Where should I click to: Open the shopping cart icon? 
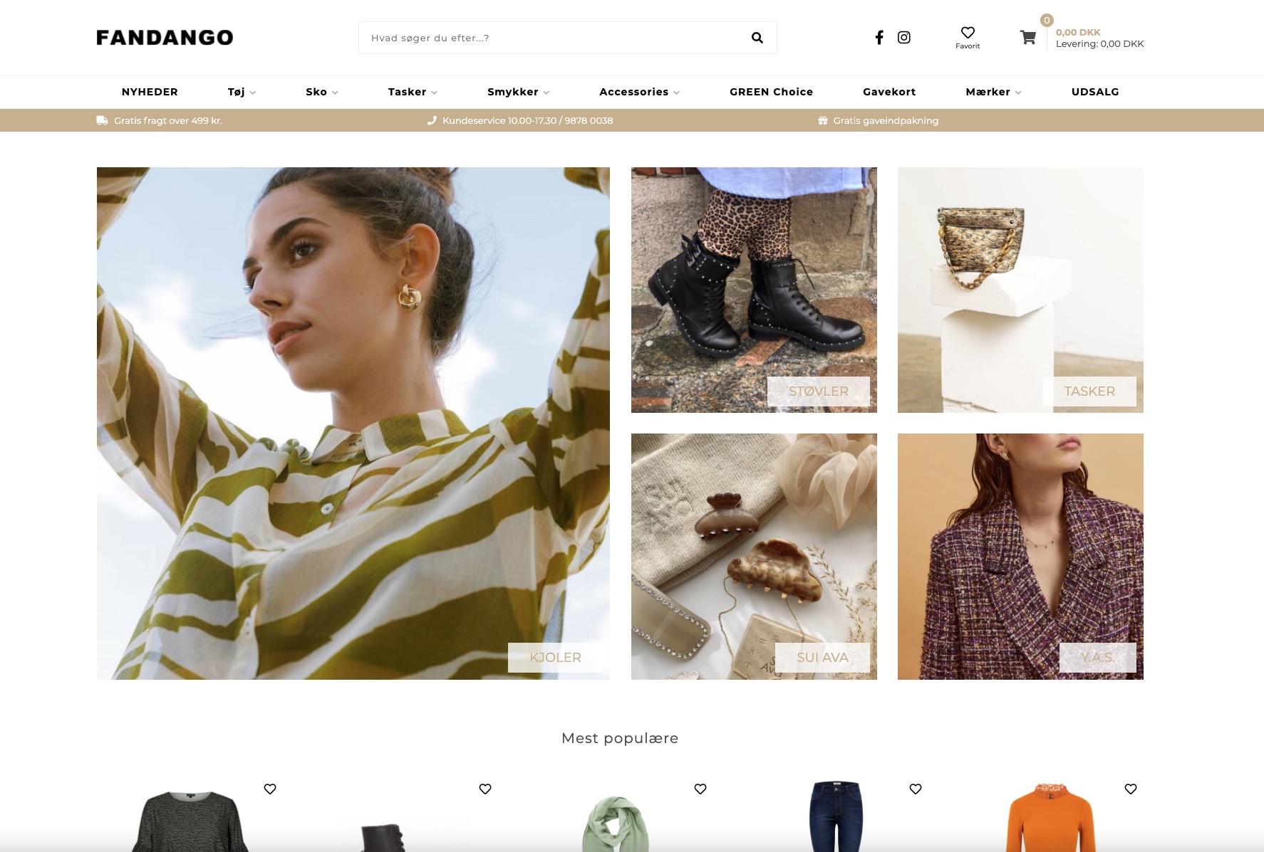[x=1027, y=38]
